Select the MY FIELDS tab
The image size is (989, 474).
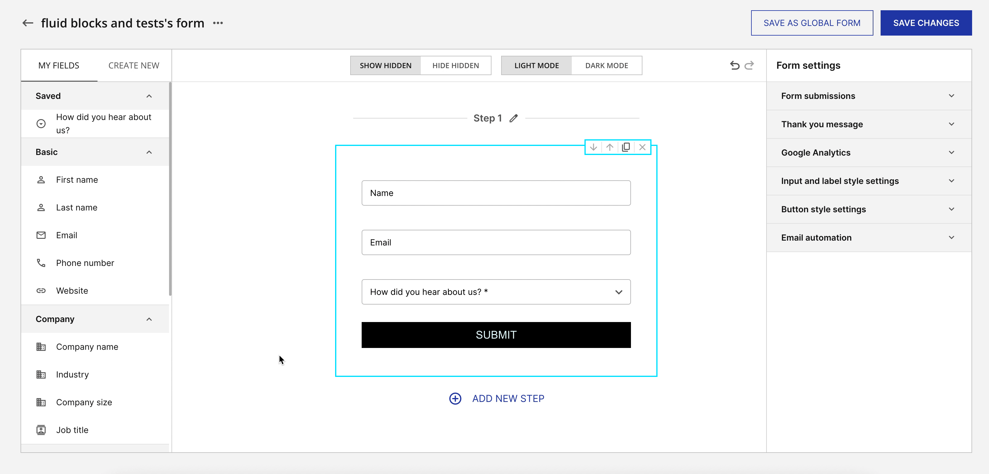click(x=58, y=65)
